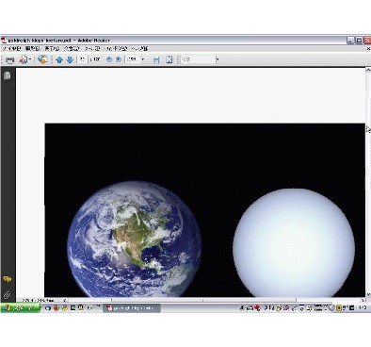Open the create PDF online dropdown arrow
The image size is (371, 347).
click(30, 59)
